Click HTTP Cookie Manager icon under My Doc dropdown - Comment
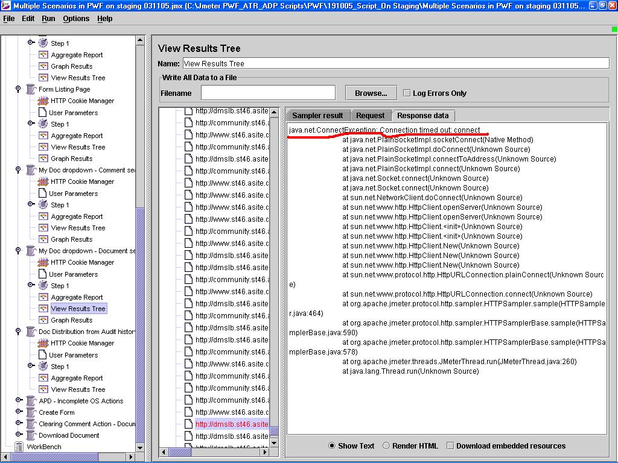 pyautogui.click(x=43, y=181)
